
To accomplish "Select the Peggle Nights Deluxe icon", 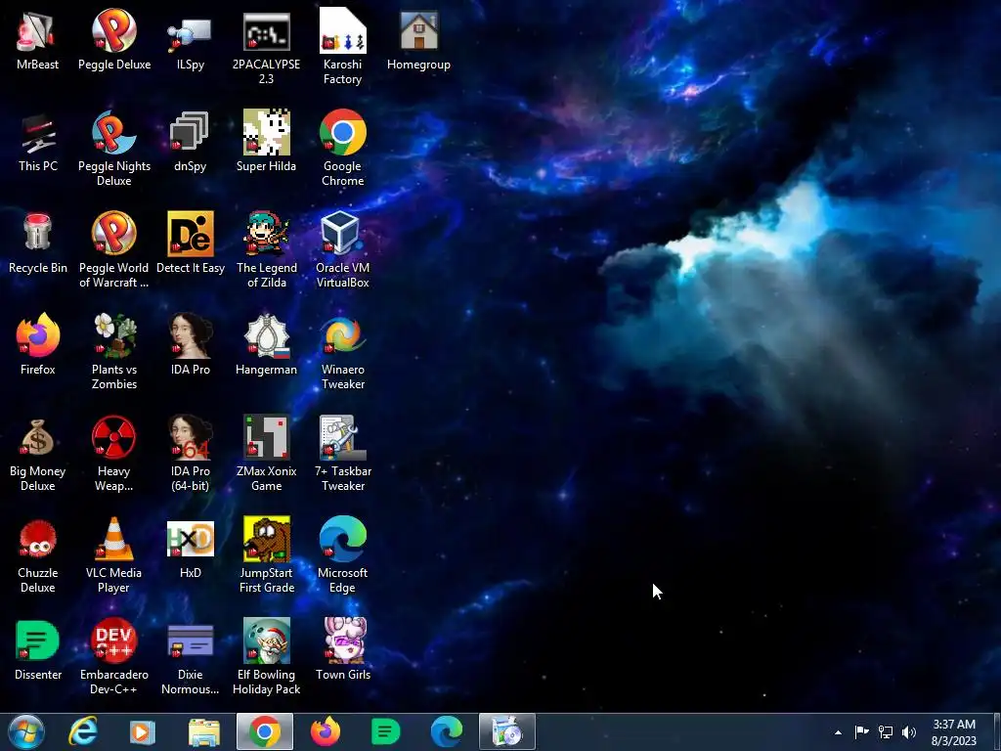I will pos(114,149).
